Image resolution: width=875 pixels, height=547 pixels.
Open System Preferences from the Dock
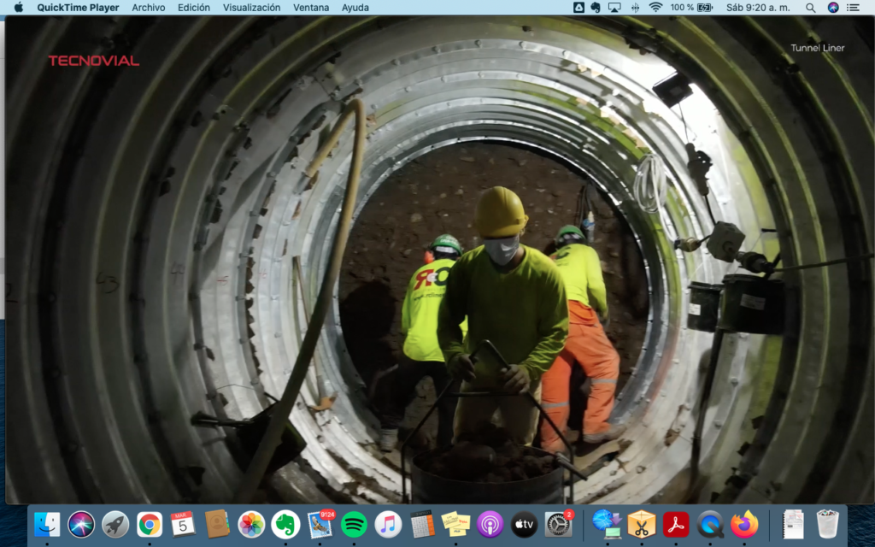[x=559, y=524]
